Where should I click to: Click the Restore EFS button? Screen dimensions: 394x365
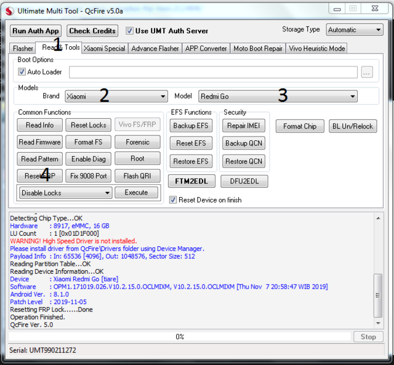(x=191, y=161)
